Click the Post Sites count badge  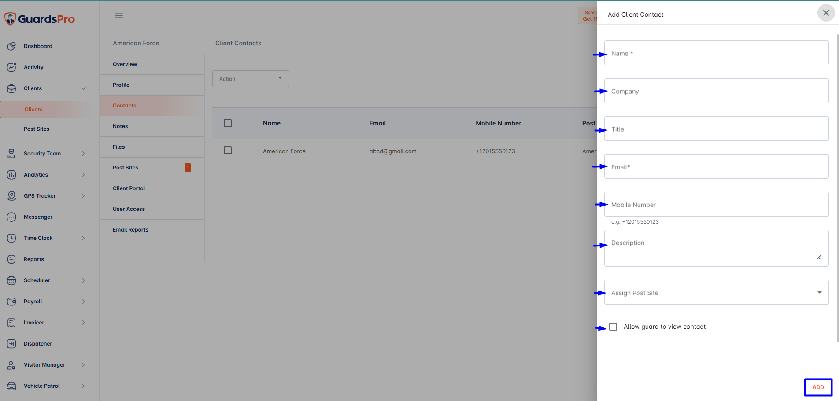(188, 168)
